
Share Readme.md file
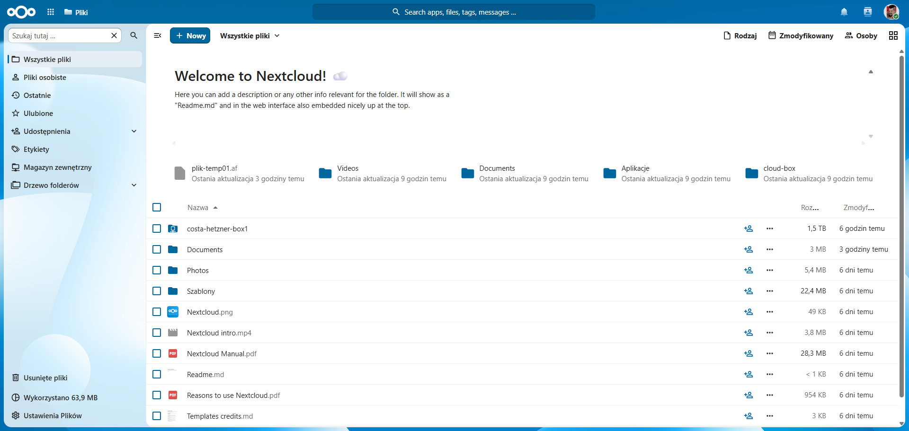749,374
